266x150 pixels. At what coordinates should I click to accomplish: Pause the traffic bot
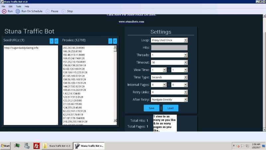pyautogui.click(x=52, y=11)
